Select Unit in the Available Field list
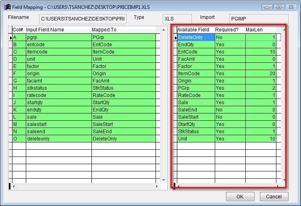This screenshot has width=301, height=206. 196,139
